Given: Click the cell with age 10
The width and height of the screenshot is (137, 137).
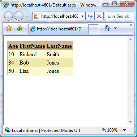Looking at the screenshot, I should 13,54.
